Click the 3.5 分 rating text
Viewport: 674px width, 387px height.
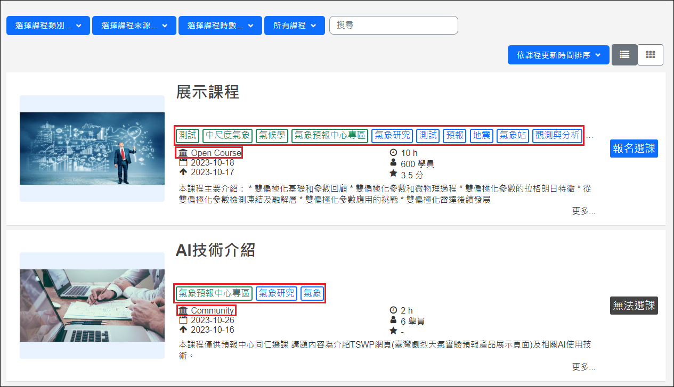412,175
